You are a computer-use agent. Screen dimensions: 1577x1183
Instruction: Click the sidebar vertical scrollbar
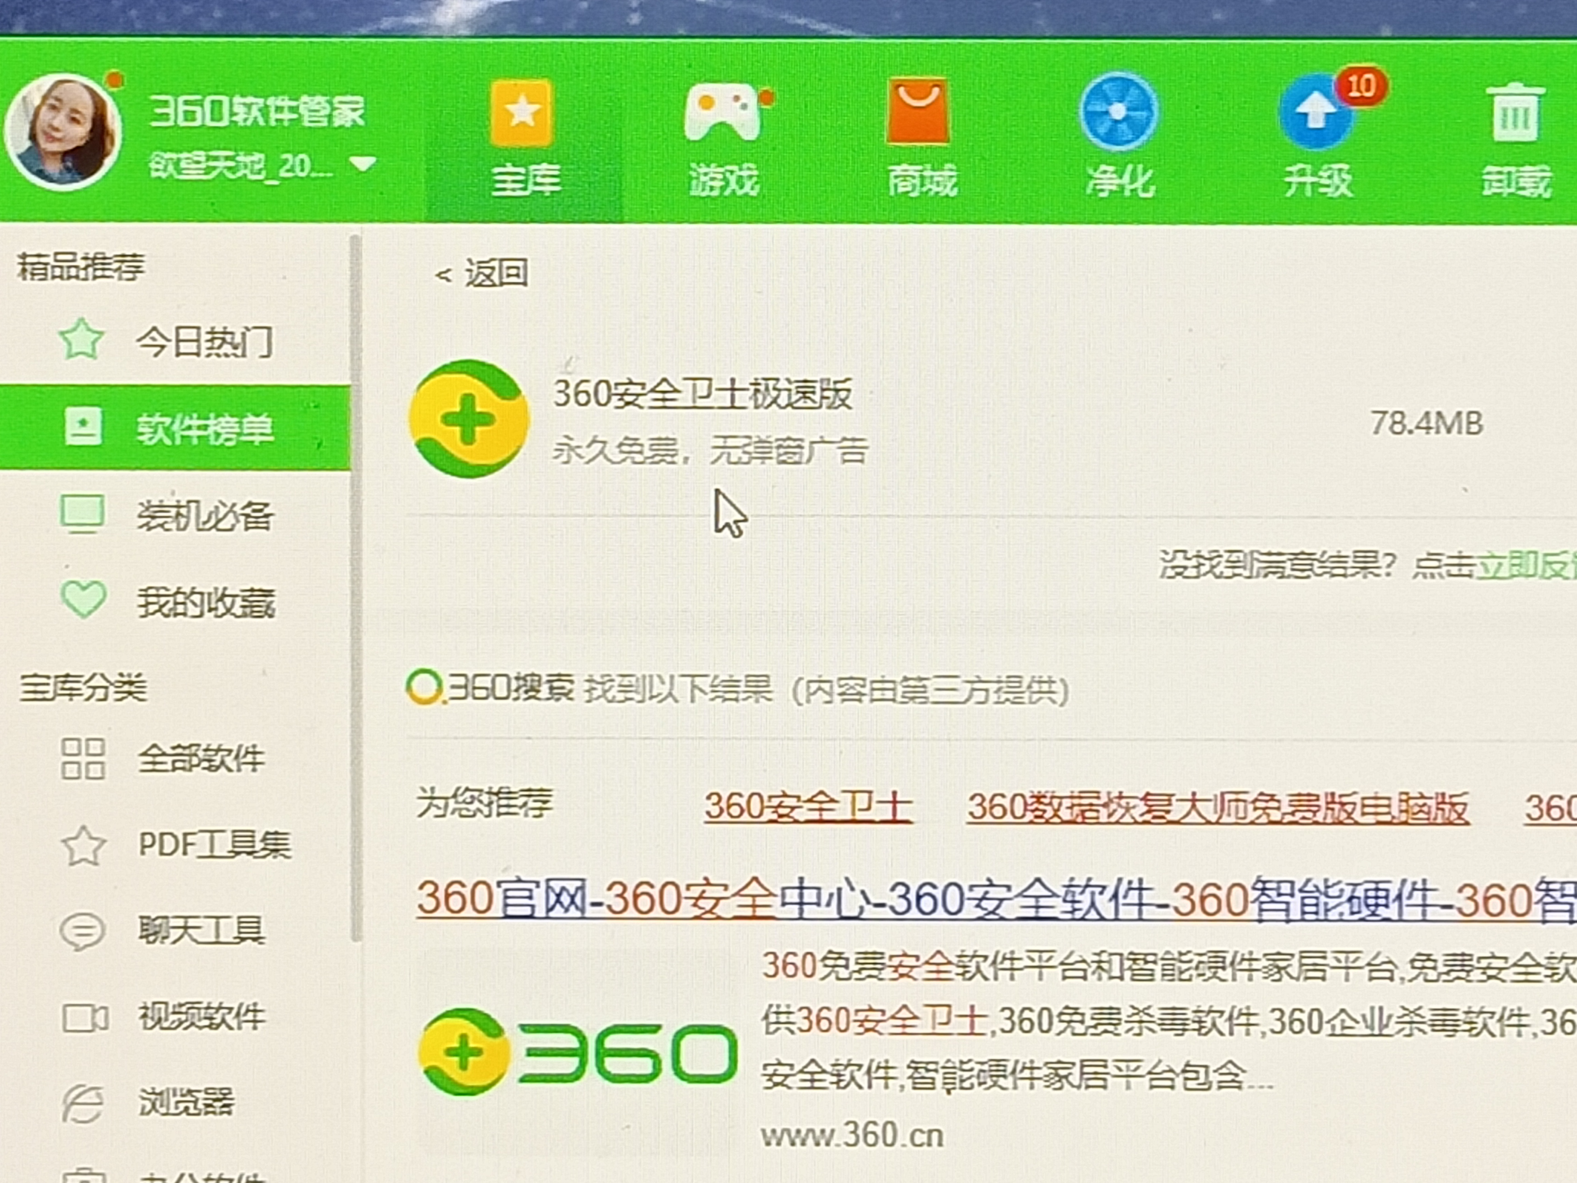[x=356, y=588]
